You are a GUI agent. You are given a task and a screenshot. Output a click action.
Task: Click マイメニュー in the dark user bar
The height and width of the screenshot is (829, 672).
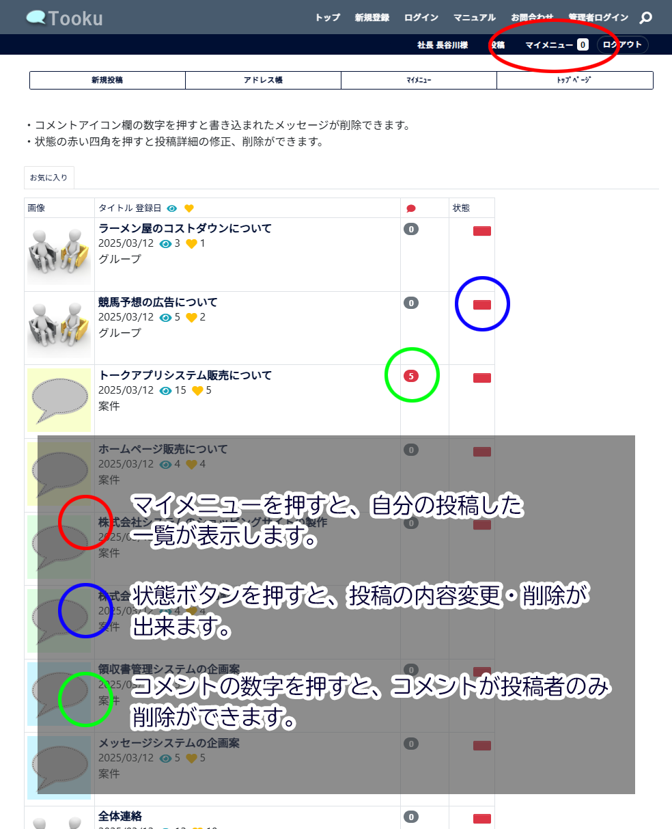pos(549,45)
